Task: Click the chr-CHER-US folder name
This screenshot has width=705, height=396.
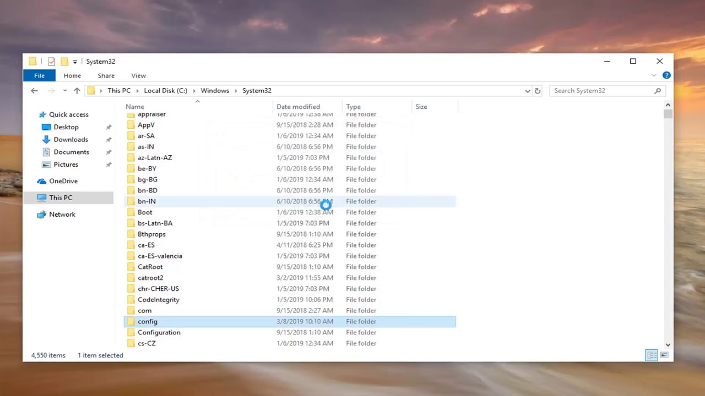Action: click(158, 289)
